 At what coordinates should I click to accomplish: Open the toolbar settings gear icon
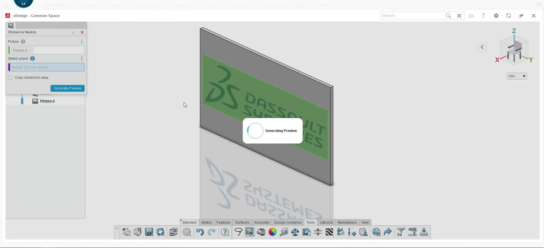point(187,232)
